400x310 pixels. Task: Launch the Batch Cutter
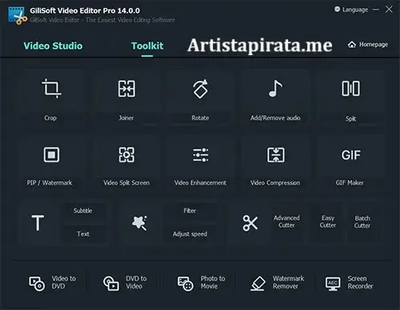362,222
